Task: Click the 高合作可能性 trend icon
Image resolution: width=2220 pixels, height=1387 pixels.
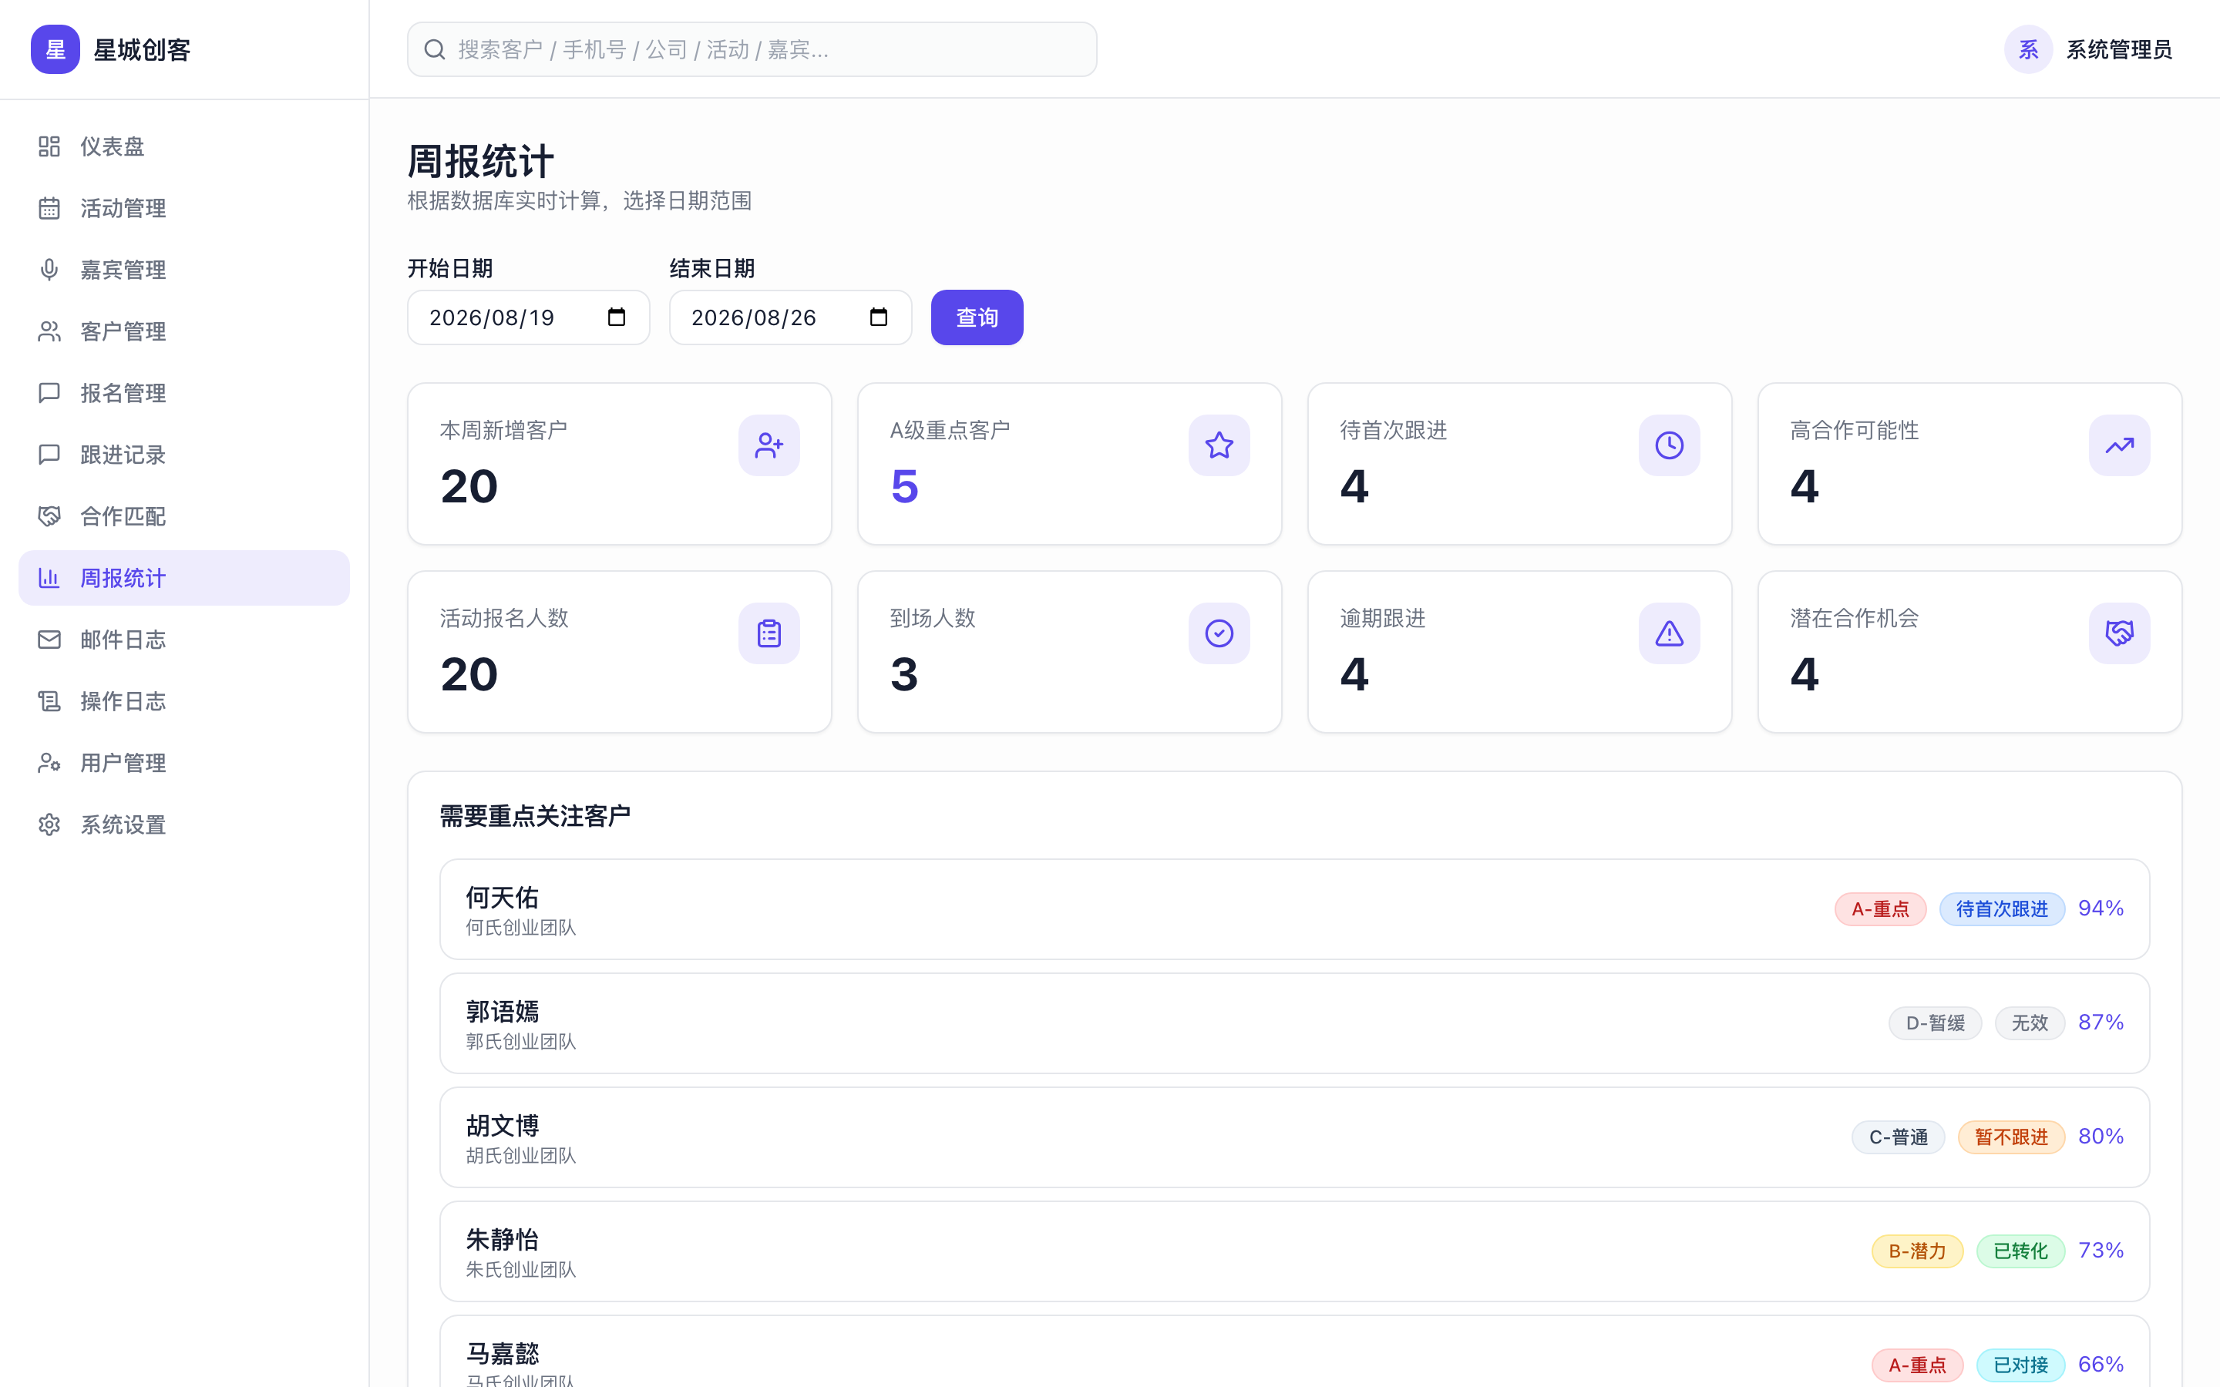Action: (x=2119, y=446)
